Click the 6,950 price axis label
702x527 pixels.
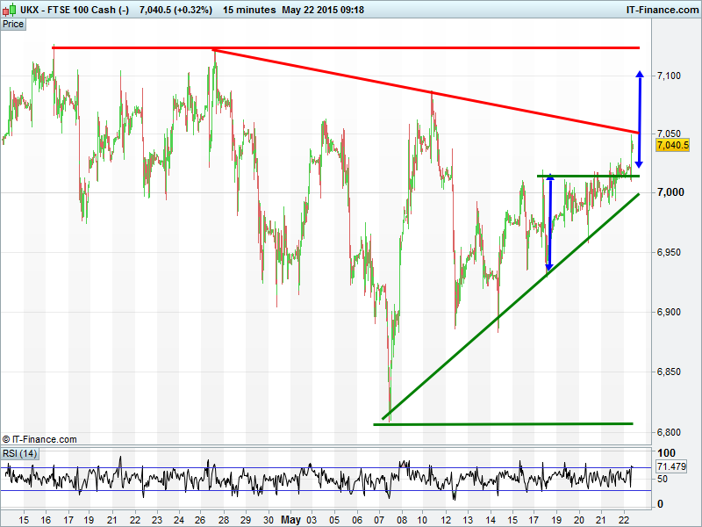669,252
